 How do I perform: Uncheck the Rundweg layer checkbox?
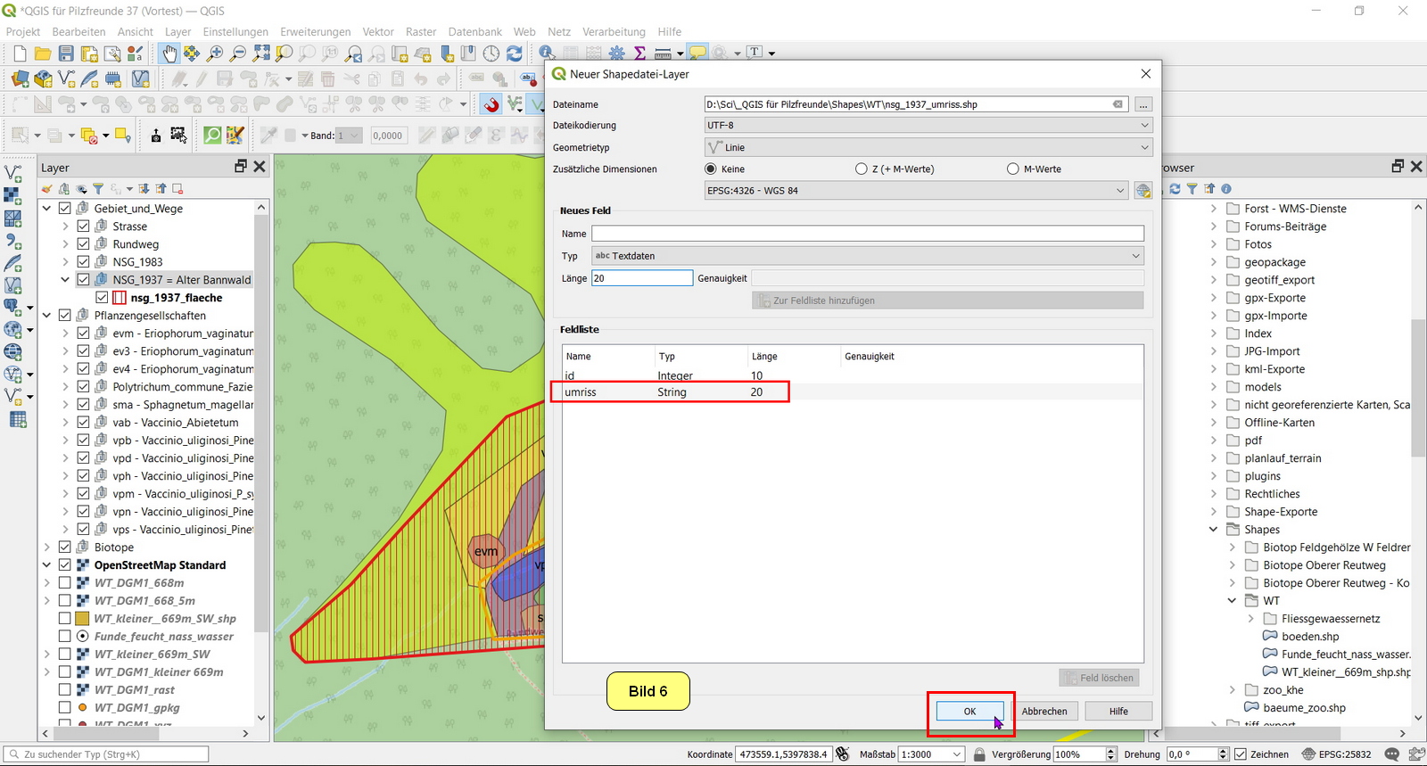coord(83,244)
